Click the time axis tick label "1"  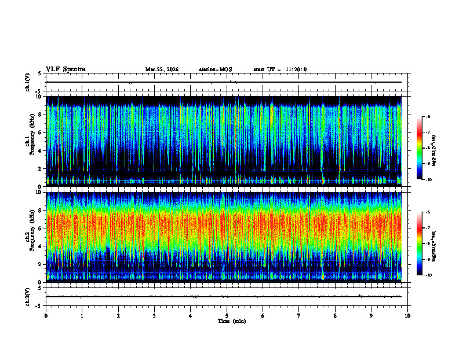coord(82,316)
